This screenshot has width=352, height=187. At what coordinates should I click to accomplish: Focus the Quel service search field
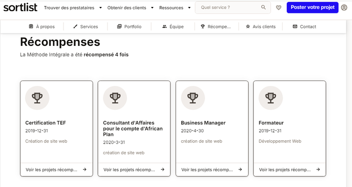(x=227, y=7)
